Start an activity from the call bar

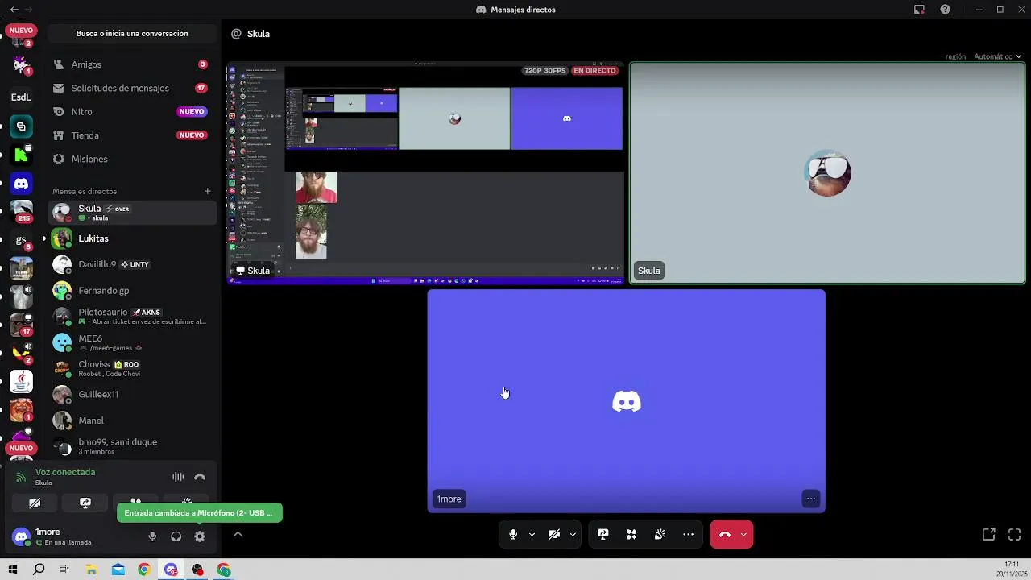point(631,534)
